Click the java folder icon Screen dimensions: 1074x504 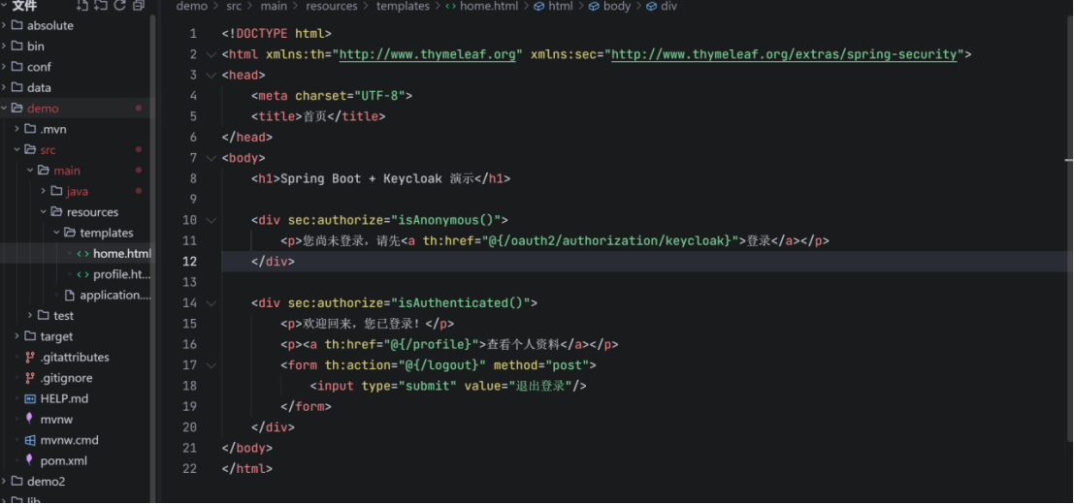pos(57,191)
